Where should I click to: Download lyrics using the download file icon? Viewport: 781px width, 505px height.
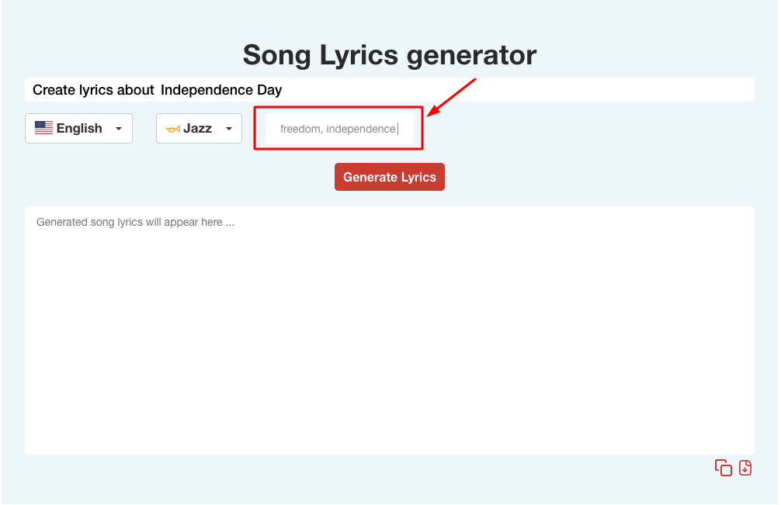click(x=745, y=468)
